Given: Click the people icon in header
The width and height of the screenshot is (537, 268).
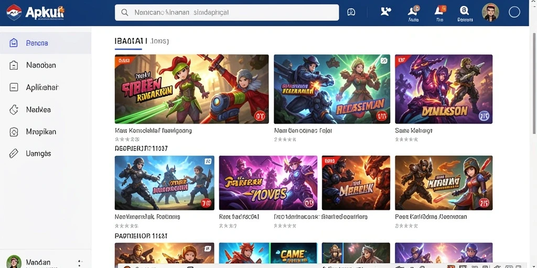Looking at the screenshot, I should coord(385,12).
